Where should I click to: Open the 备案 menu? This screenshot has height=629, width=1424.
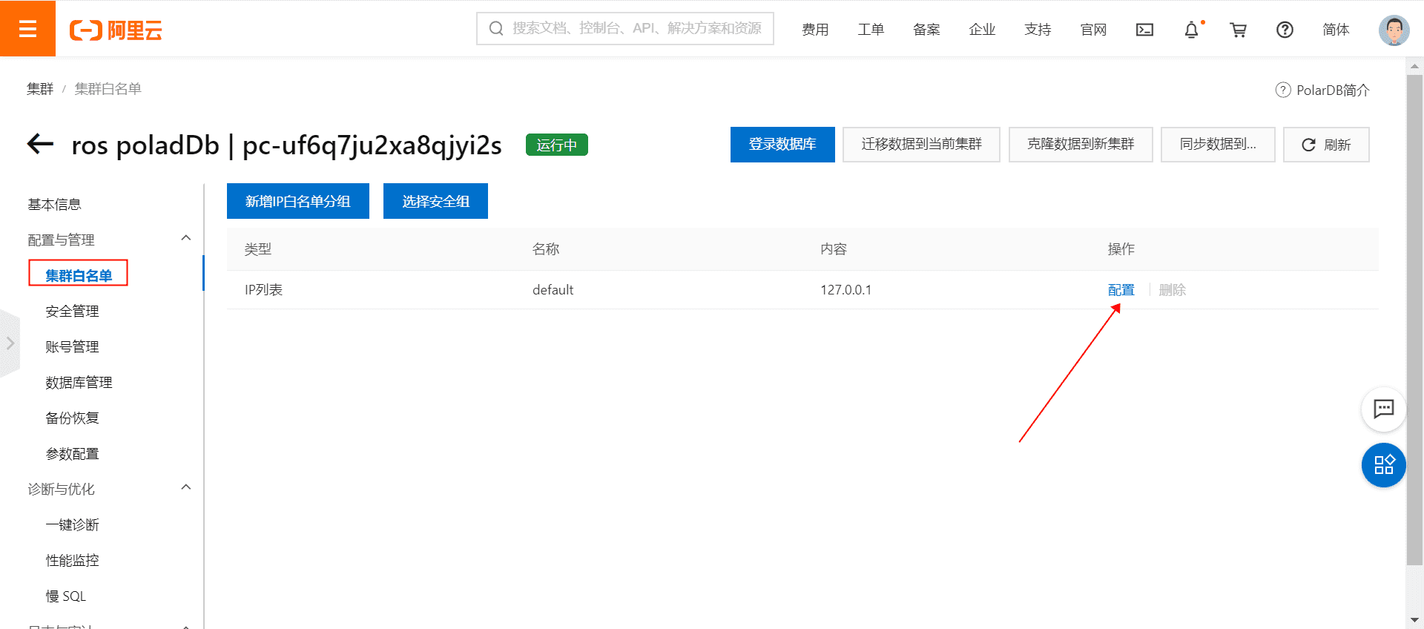(926, 30)
